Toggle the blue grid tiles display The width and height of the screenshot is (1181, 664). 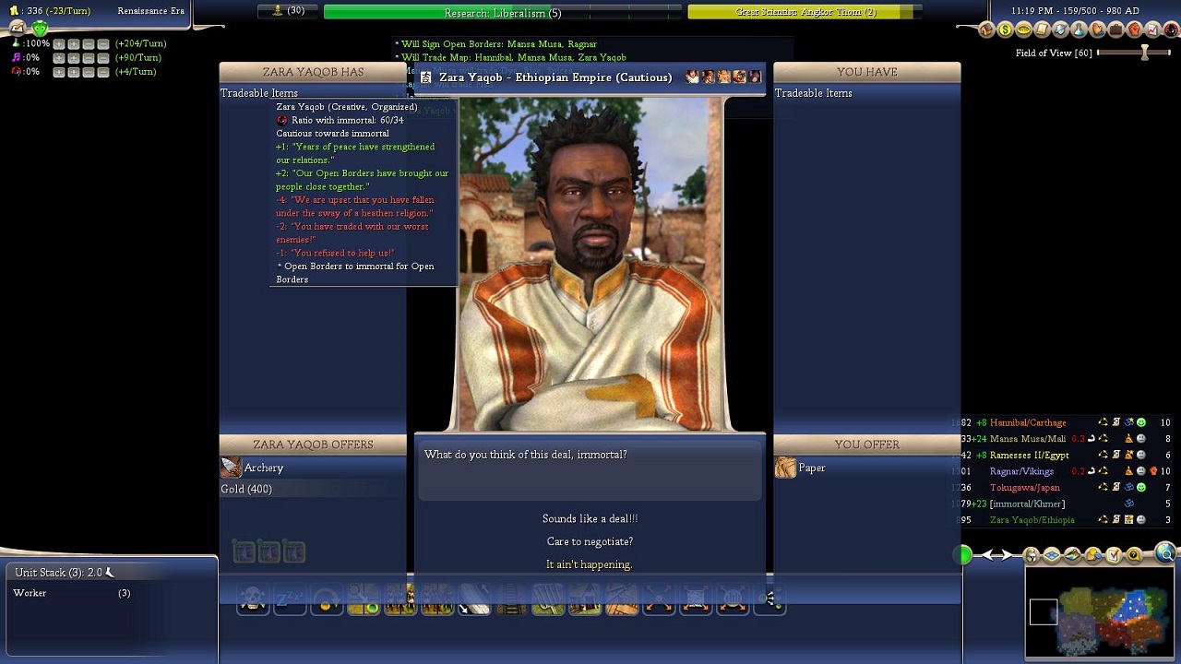click(x=1052, y=555)
